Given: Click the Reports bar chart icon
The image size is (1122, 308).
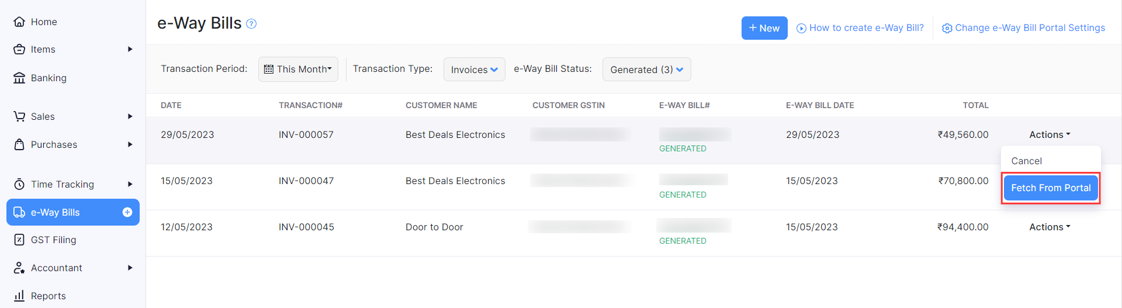Looking at the screenshot, I should tap(19, 296).
